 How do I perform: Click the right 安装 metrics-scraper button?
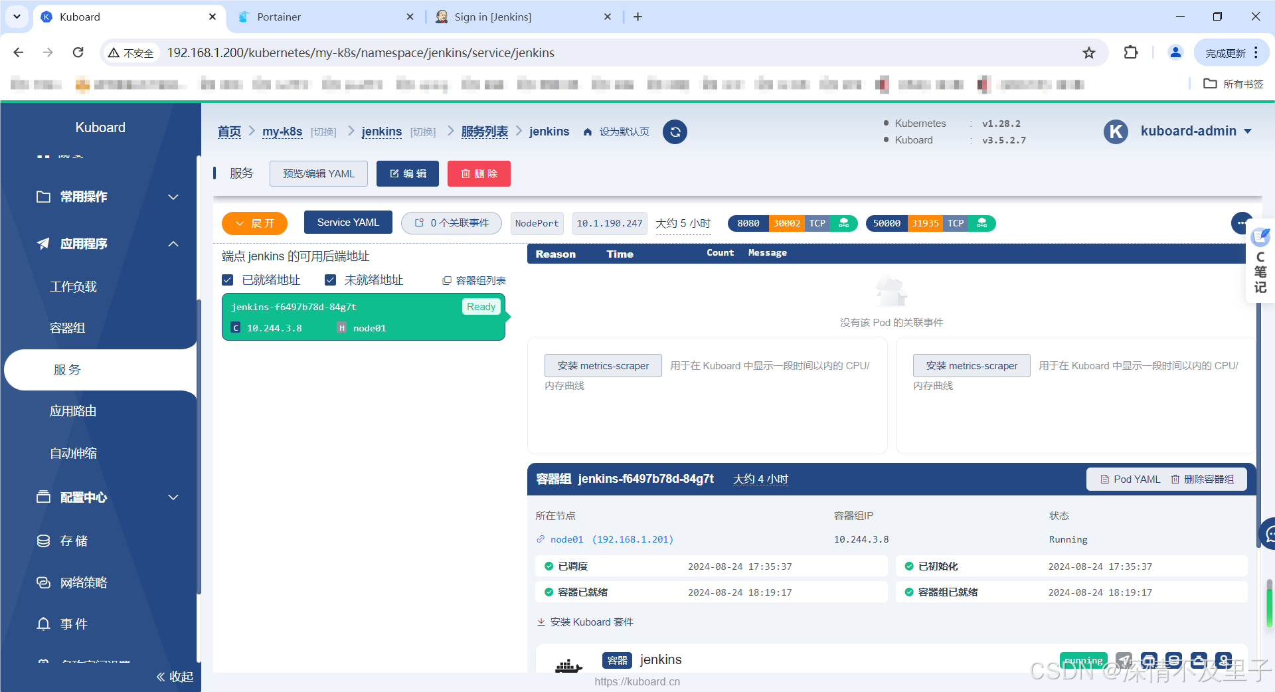coord(972,366)
